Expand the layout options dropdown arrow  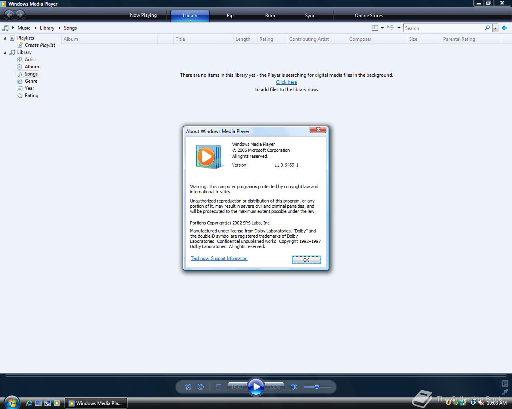[x=382, y=28]
